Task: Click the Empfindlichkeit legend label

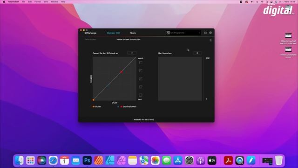Action: (x=129, y=107)
